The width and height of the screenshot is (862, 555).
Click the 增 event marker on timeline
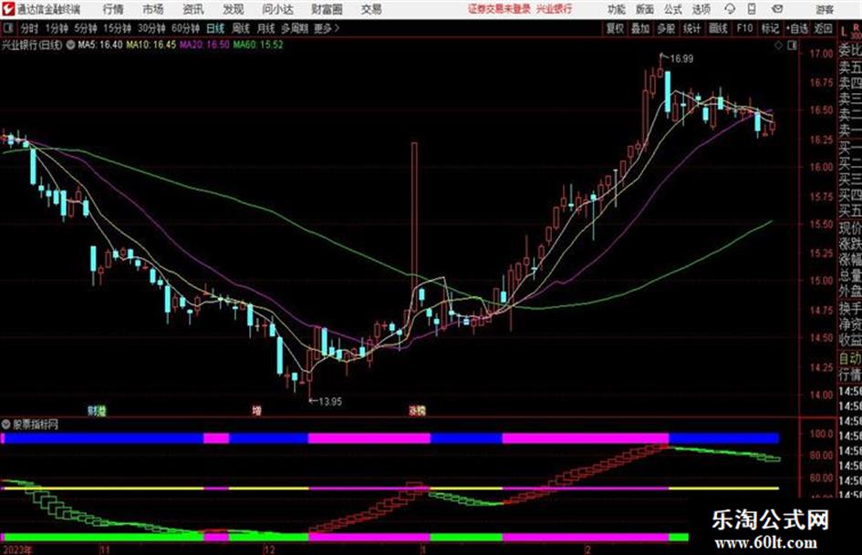256,410
